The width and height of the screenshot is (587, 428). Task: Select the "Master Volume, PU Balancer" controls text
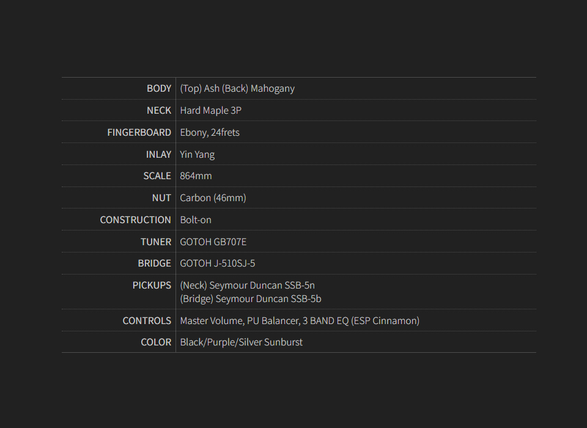(x=240, y=321)
